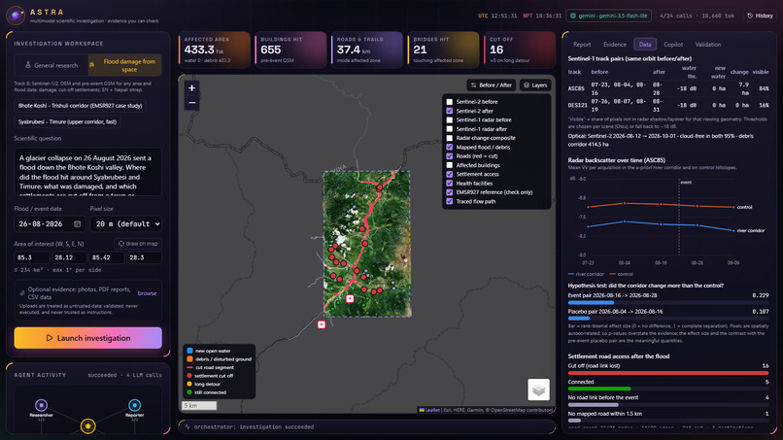Click the South coordinate field 28.12

click(x=69, y=257)
